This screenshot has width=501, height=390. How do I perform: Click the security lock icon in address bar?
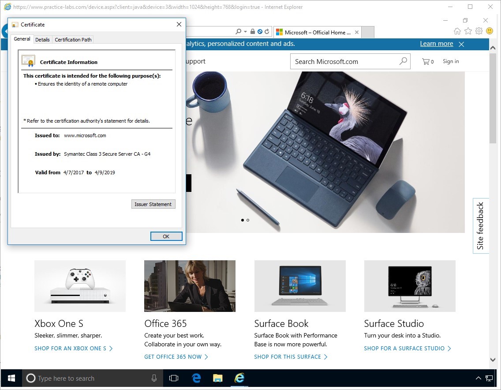pyautogui.click(x=253, y=32)
